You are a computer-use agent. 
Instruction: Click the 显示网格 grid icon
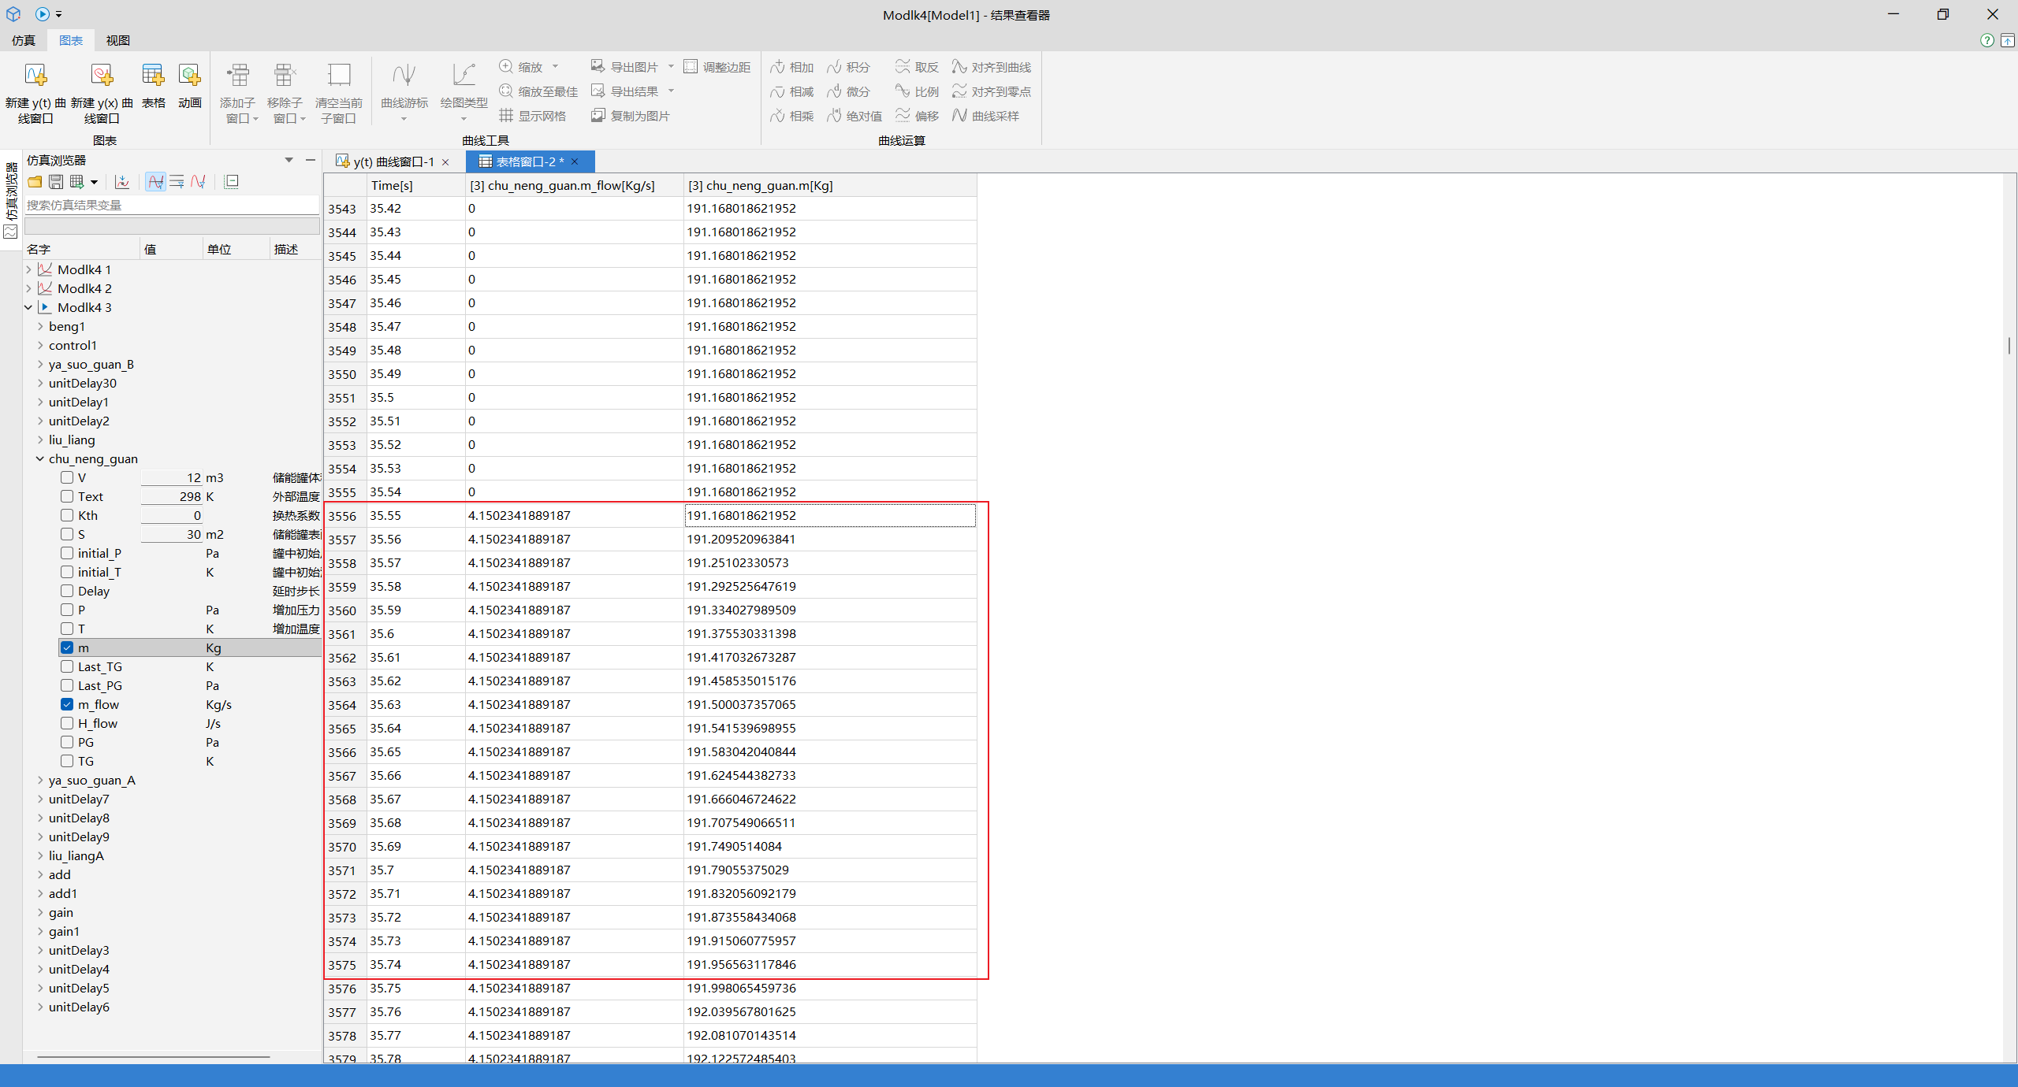(x=506, y=116)
